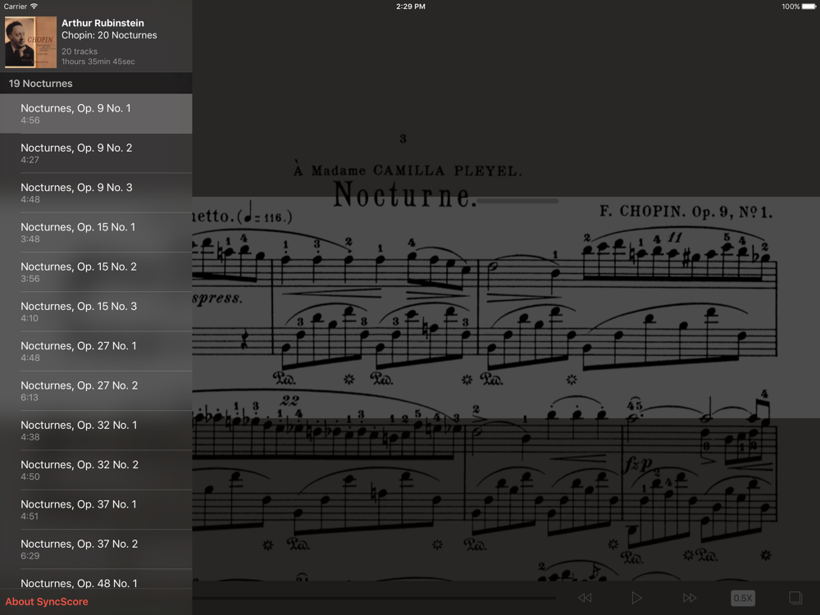Select Nocturnes, Op. 9 No. 1 track
Screen dimensions: 820x615
(x=96, y=113)
